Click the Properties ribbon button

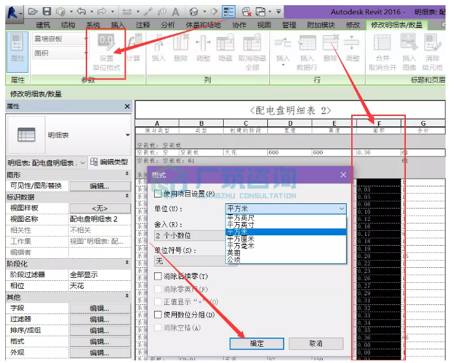tap(18, 51)
